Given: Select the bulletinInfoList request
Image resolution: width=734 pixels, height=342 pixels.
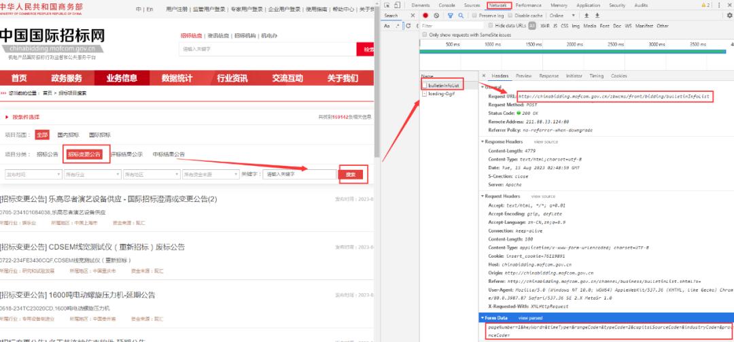Looking at the screenshot, I should pyautogui.click(x=442, y=85).
